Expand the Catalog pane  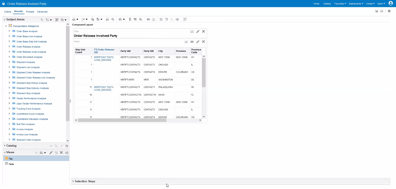coord(5,146)
